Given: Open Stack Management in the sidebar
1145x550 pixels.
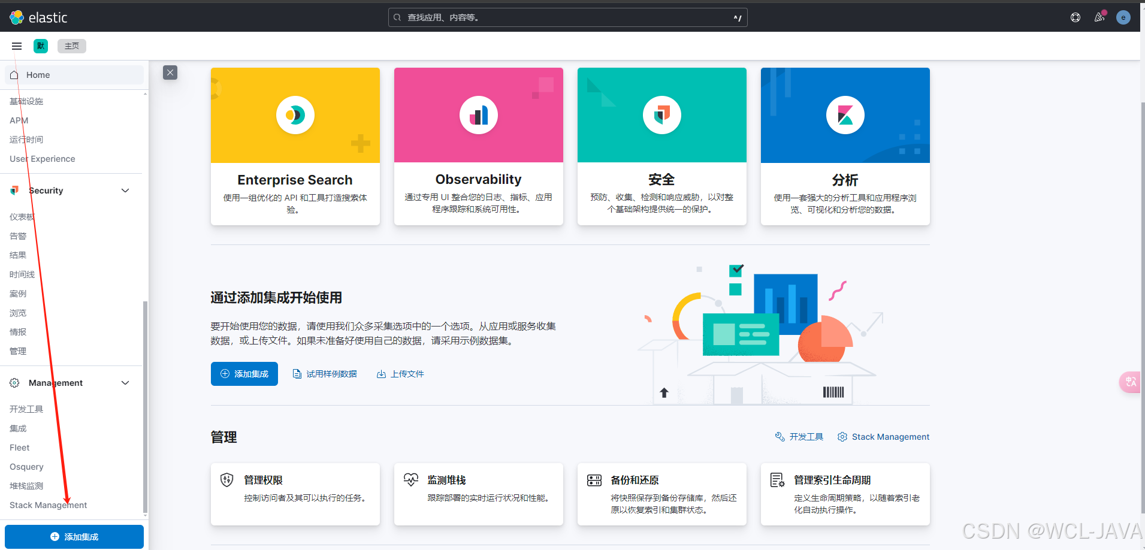Looking at the screenshot, I should click(x=48, y=505).
